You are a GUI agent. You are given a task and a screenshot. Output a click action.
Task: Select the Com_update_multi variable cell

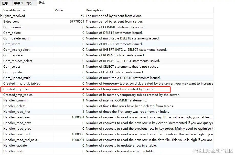16,78
